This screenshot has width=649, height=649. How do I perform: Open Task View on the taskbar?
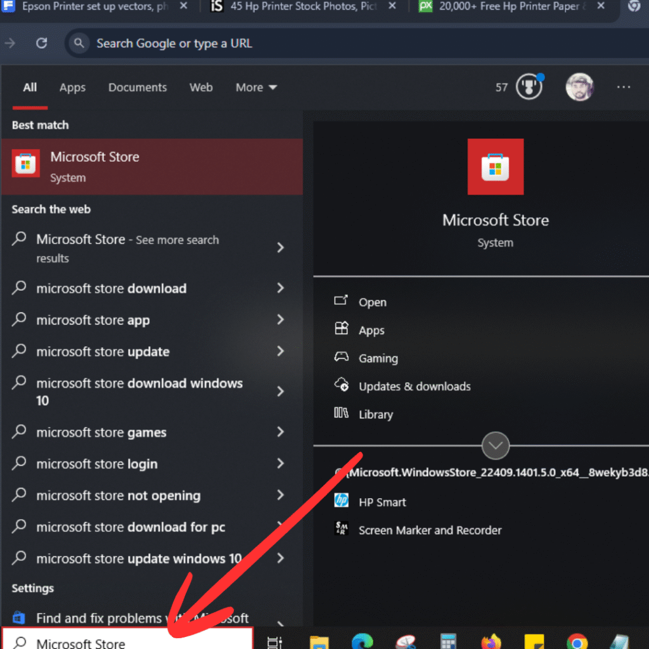tap(274, 642)
